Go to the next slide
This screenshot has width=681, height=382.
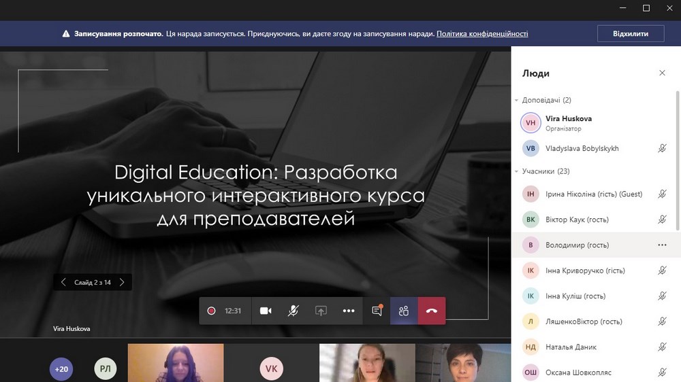[x=122, y=282]
